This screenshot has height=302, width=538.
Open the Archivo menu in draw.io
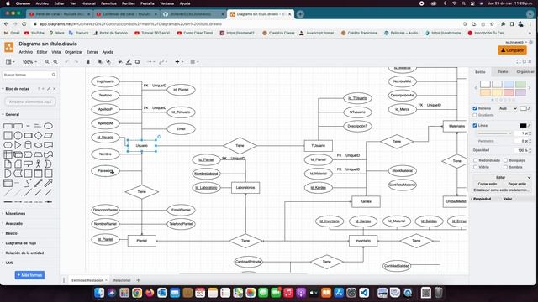[x=26, y=52]
